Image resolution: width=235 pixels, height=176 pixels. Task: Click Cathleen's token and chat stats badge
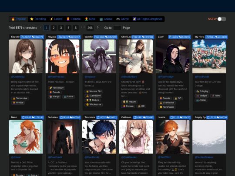(x=143, y=117)
